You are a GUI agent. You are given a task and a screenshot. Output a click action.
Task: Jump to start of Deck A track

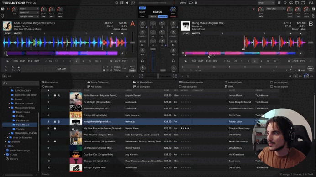coord(5,53)
